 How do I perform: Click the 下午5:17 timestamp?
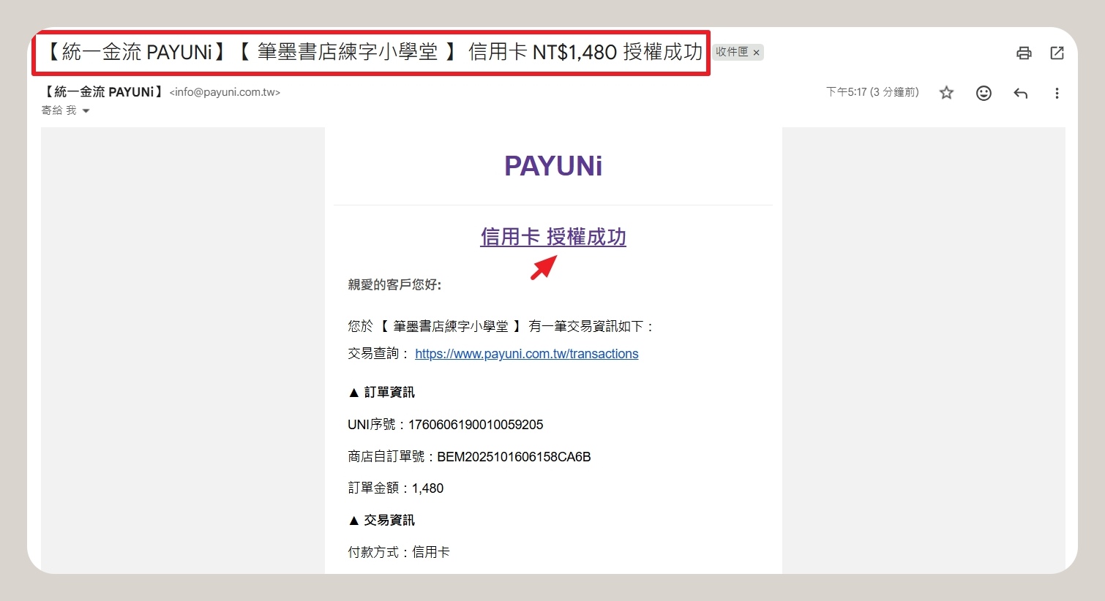(x=872, y=92)
